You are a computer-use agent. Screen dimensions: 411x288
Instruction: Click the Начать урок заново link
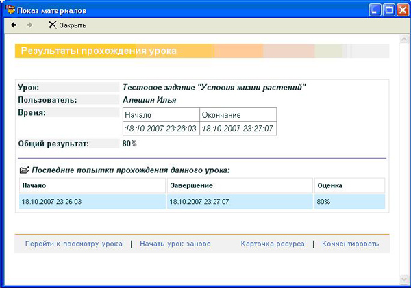pos(175,244)
